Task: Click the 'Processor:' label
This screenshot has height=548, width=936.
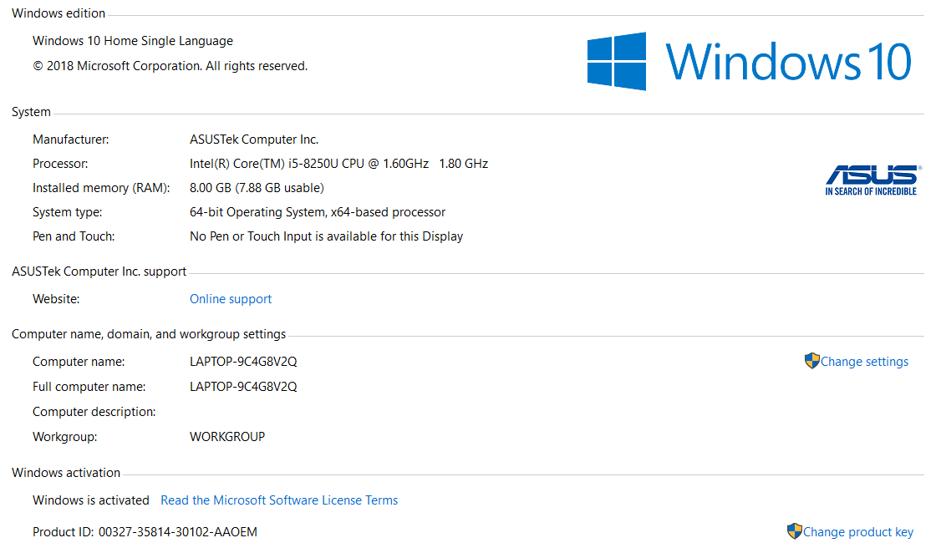Action: [x=60, y=164]
